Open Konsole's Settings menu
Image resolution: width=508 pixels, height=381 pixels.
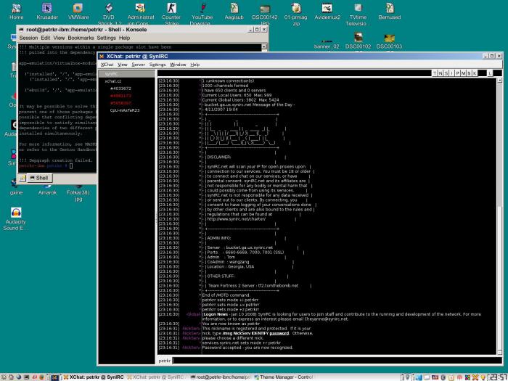pos(106,38)
